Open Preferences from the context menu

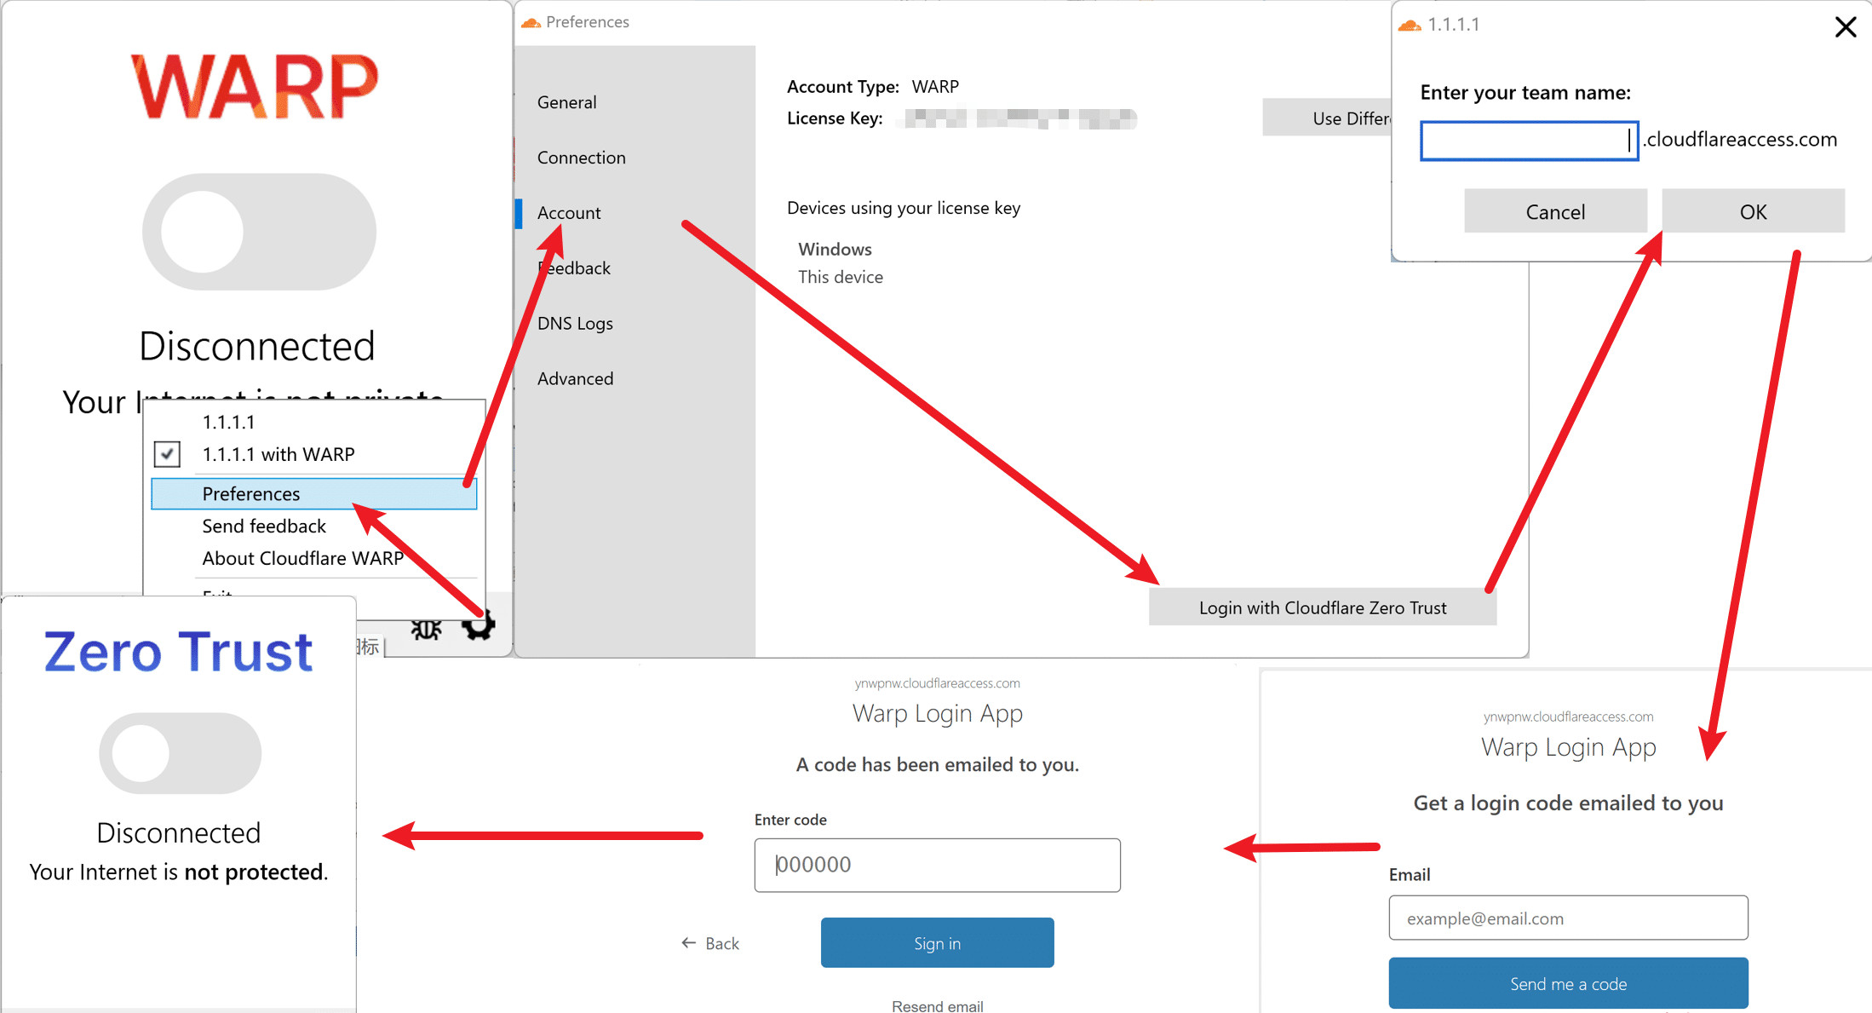click(251, 494)
